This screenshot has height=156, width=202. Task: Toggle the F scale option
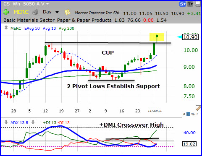coord(198,114)
